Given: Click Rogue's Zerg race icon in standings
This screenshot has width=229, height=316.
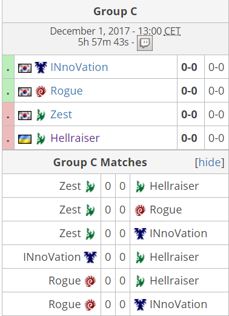Looking at the screenshot, I should (41, 91).
